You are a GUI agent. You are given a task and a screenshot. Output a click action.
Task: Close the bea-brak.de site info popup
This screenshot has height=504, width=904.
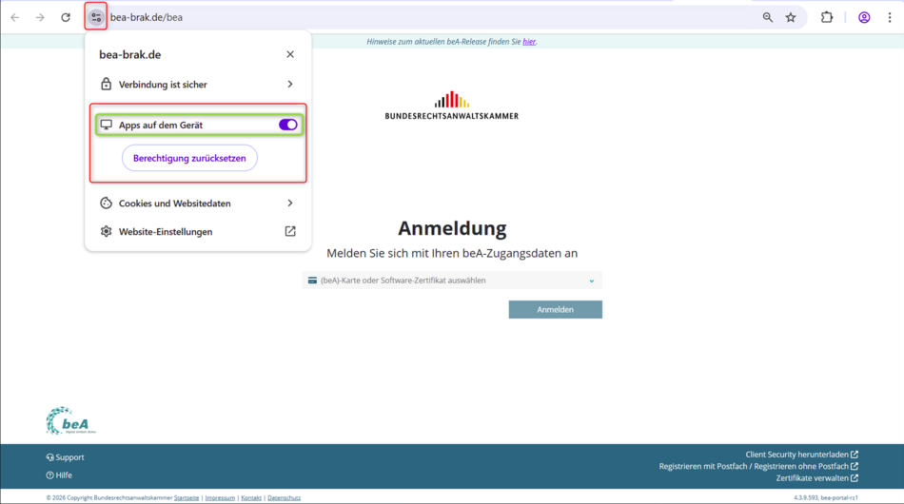290,54
